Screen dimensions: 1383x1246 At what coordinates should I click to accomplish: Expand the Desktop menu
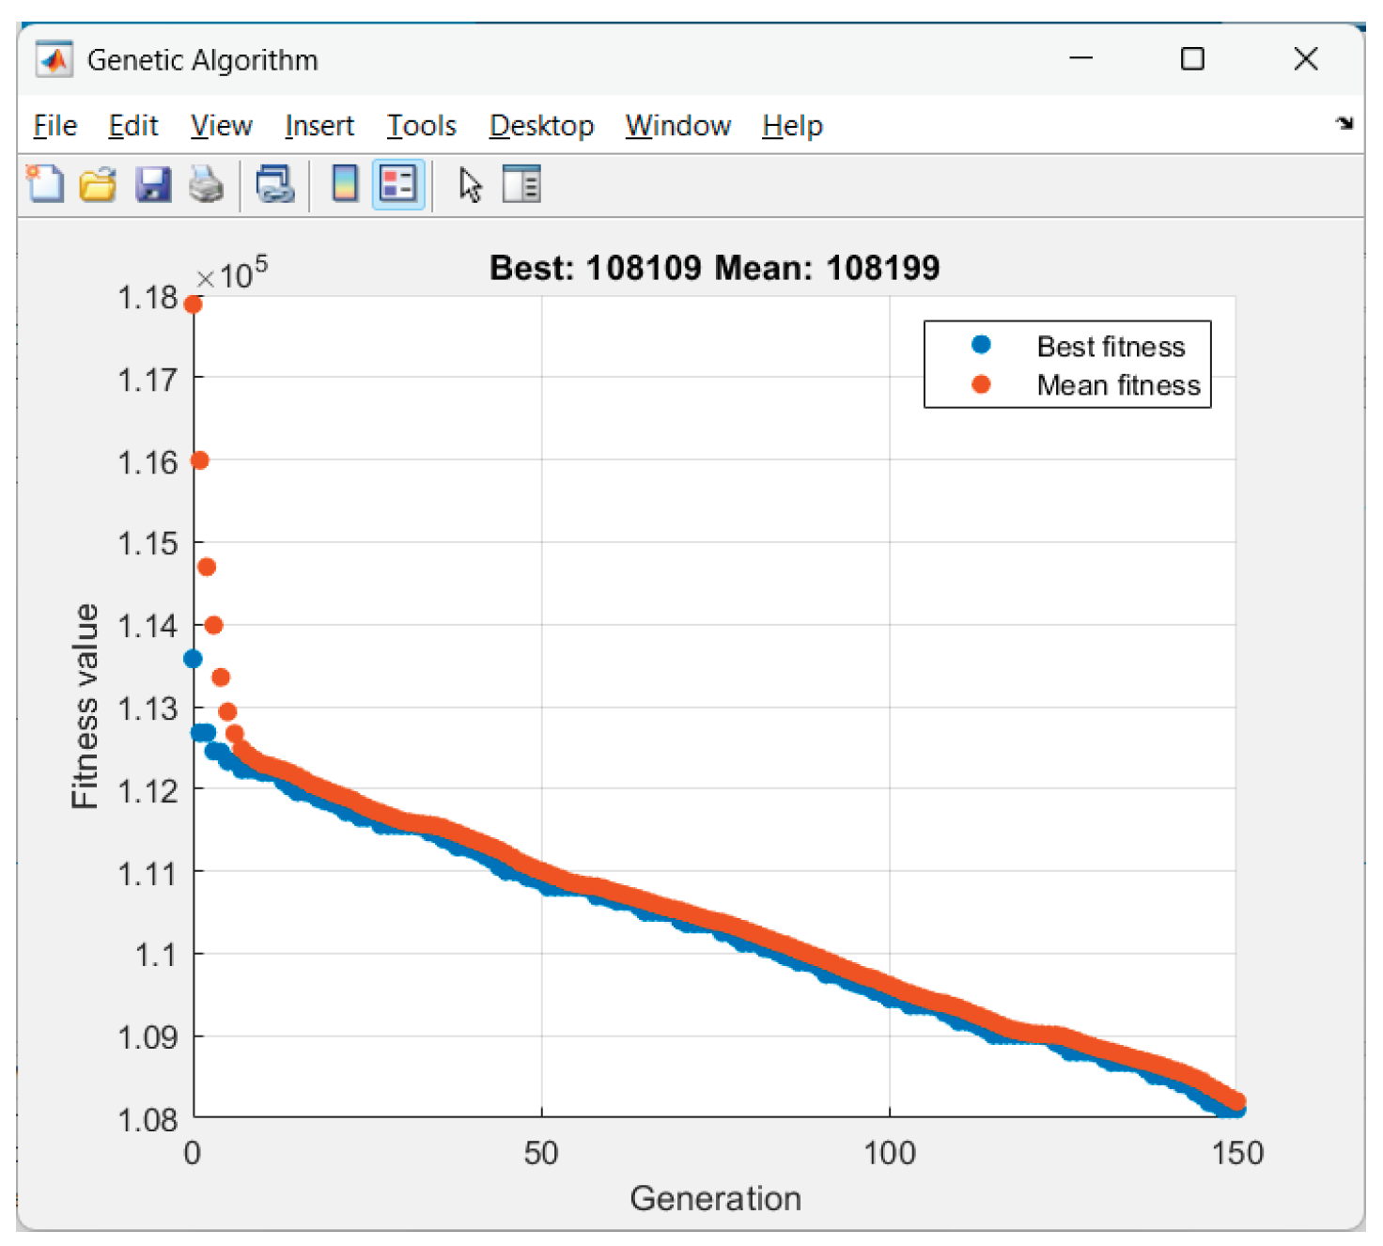coord(541,126)
